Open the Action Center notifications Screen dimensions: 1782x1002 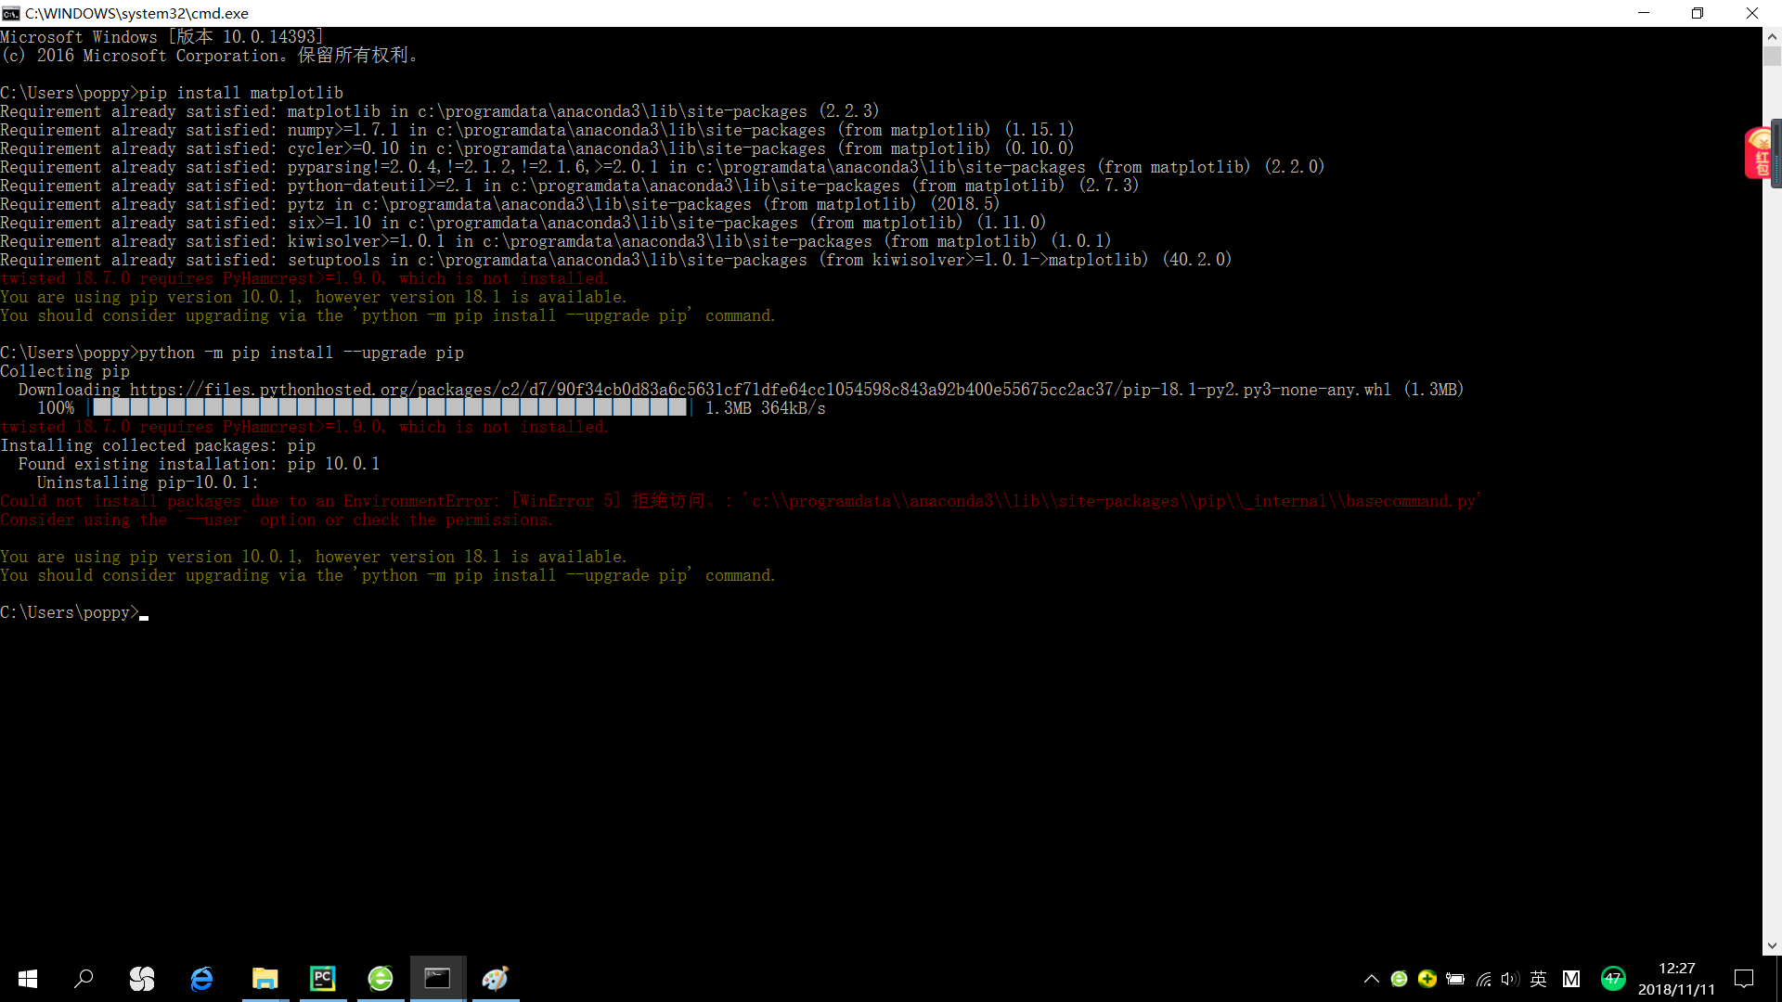point(1744,979)
